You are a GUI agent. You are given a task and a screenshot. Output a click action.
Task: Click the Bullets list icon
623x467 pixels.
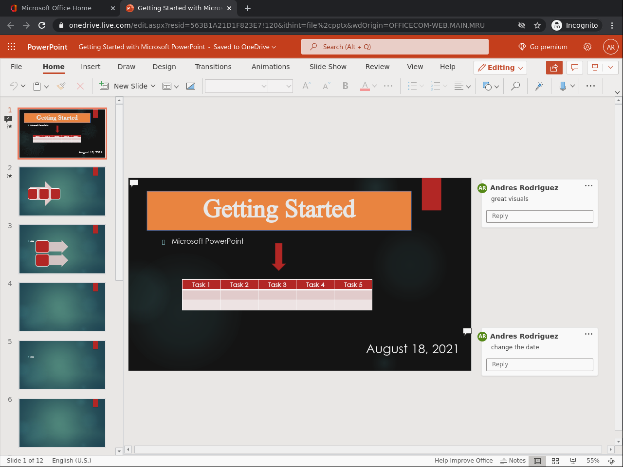(x=412, y=86)
